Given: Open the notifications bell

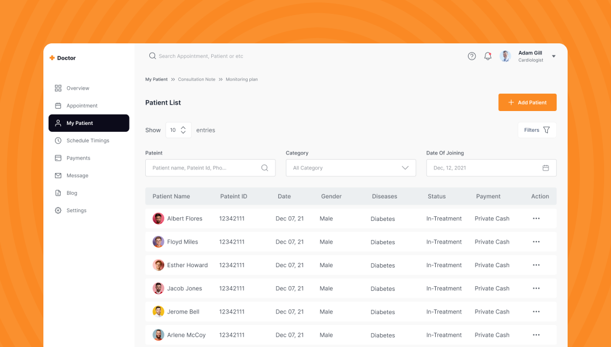Looking at the screenshot, I should (488, 56).
